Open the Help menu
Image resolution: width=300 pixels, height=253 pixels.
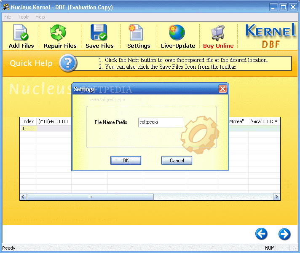coord(40,17)
